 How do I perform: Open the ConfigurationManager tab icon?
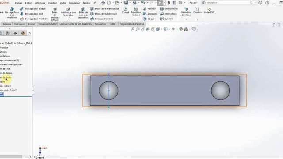pos(8,34)
